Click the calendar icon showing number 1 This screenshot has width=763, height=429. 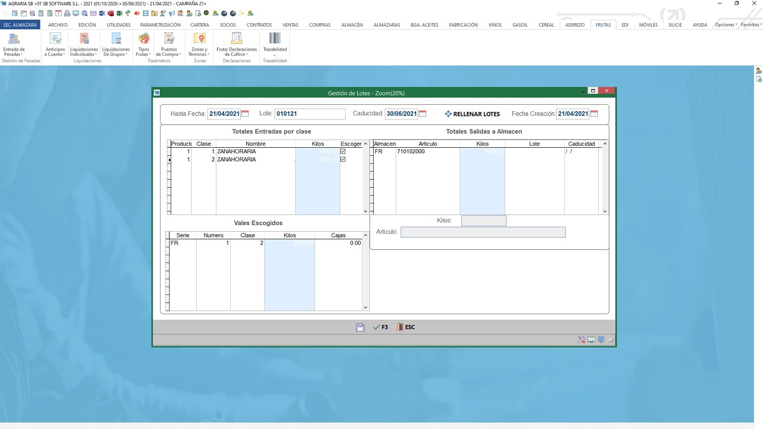(58, 13)
